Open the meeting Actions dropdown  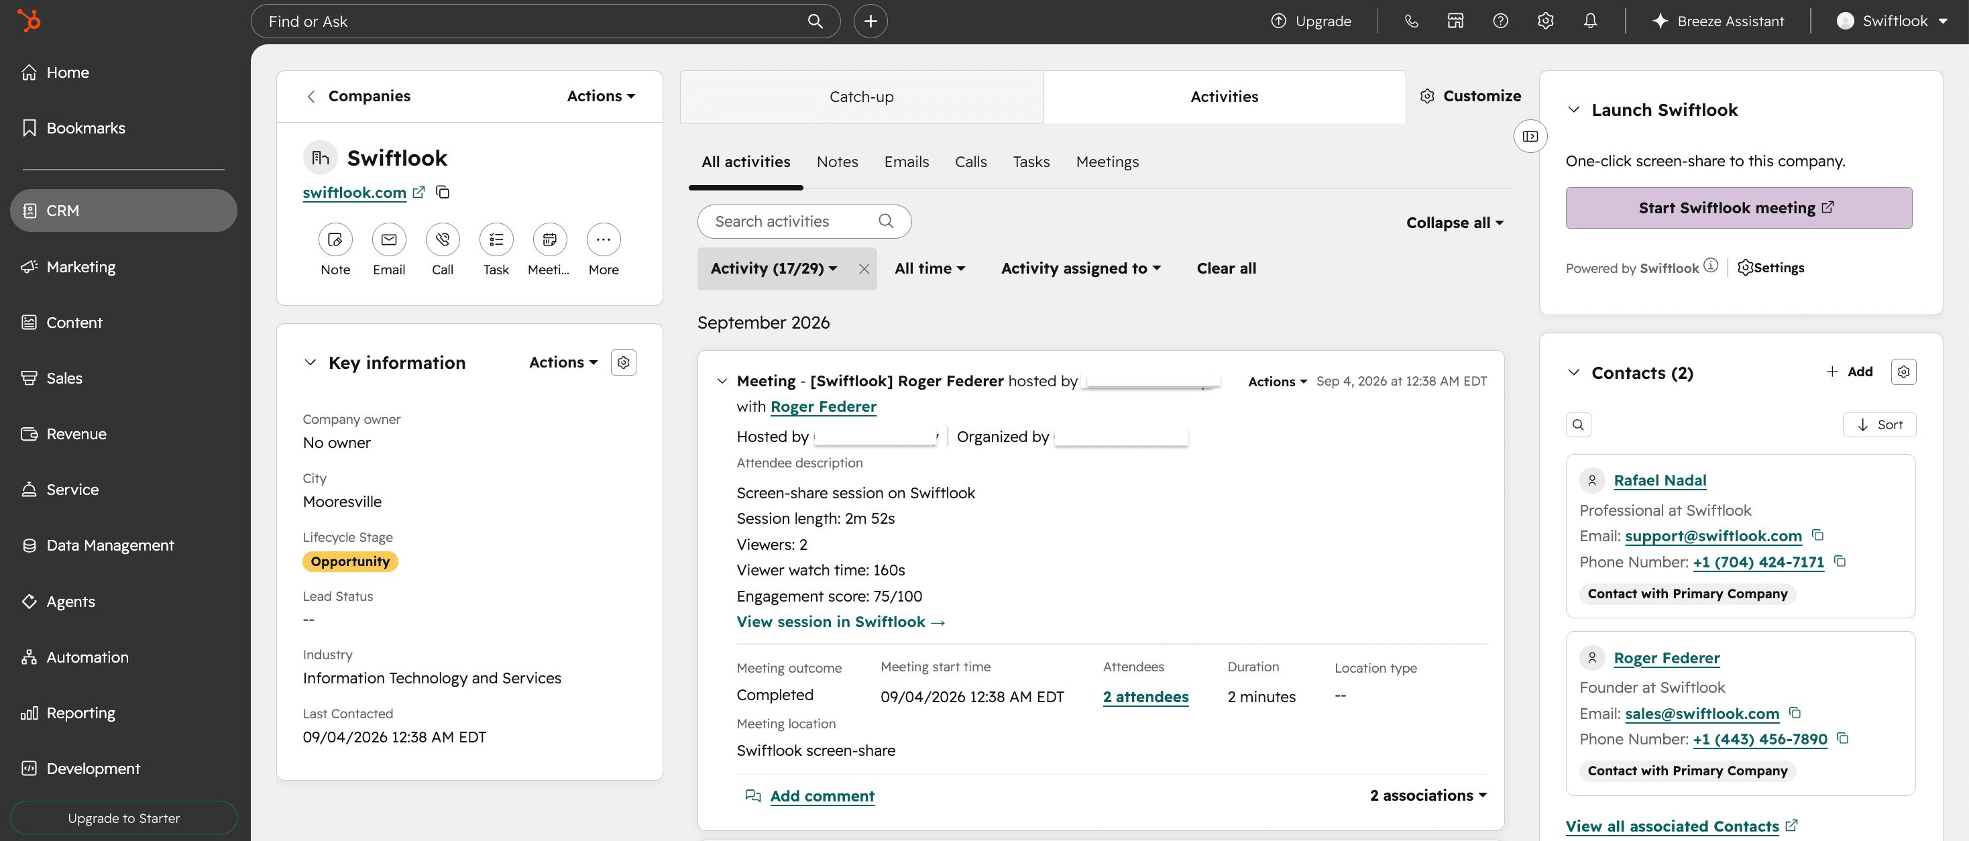click(x=1278, y=382)
